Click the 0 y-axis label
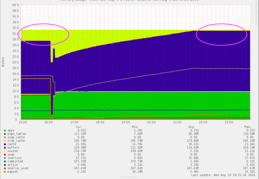 pos(16,120)
